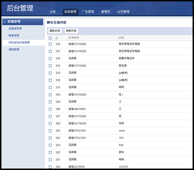Check the box for row ID 336

click(x=50, y=44)
